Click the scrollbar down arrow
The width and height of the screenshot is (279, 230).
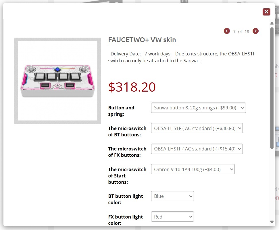pos(272,222)
